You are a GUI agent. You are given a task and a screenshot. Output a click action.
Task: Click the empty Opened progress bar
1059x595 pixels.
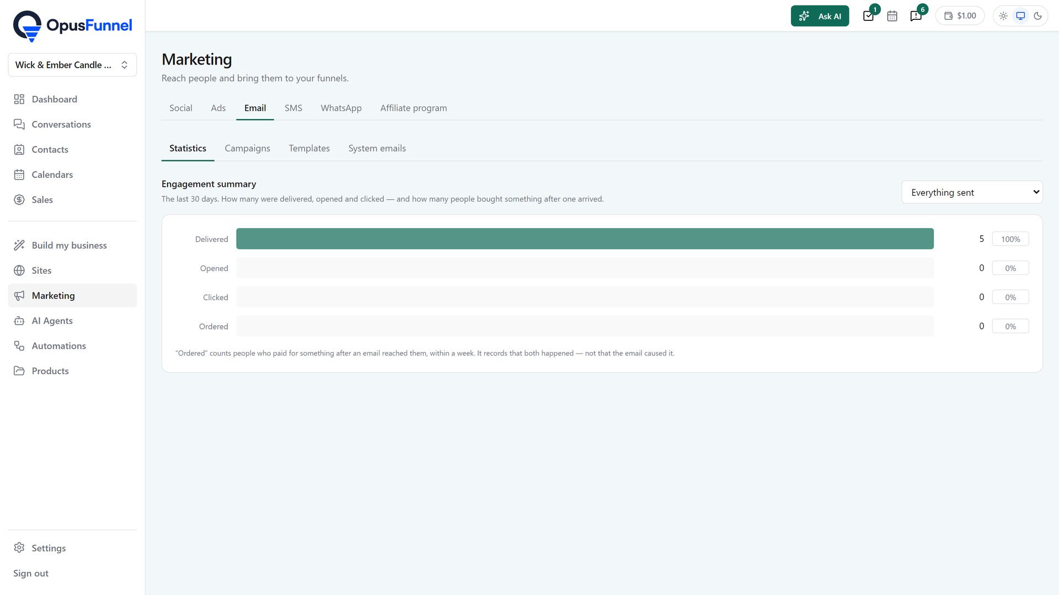click(x=585, y=268)
